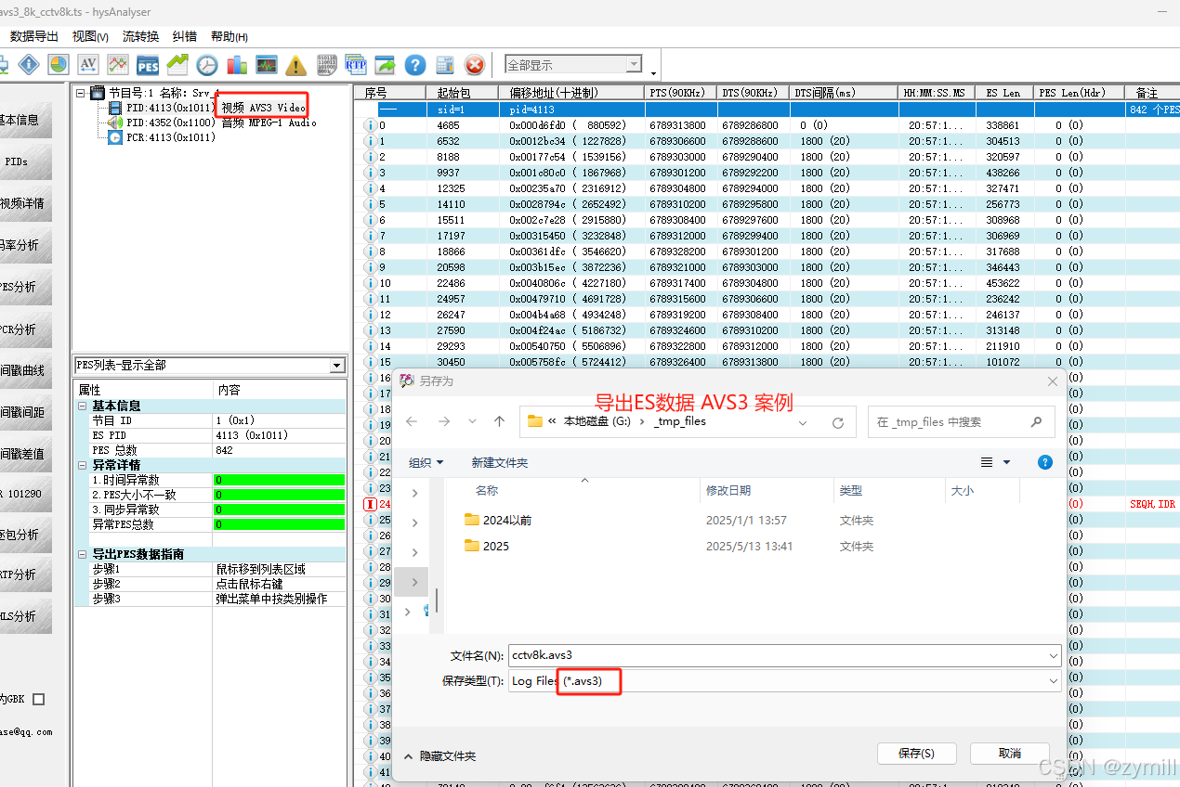Click the RTP toolbar icon
Screen dimensions: 1180x787
click(x=356, y=65)
